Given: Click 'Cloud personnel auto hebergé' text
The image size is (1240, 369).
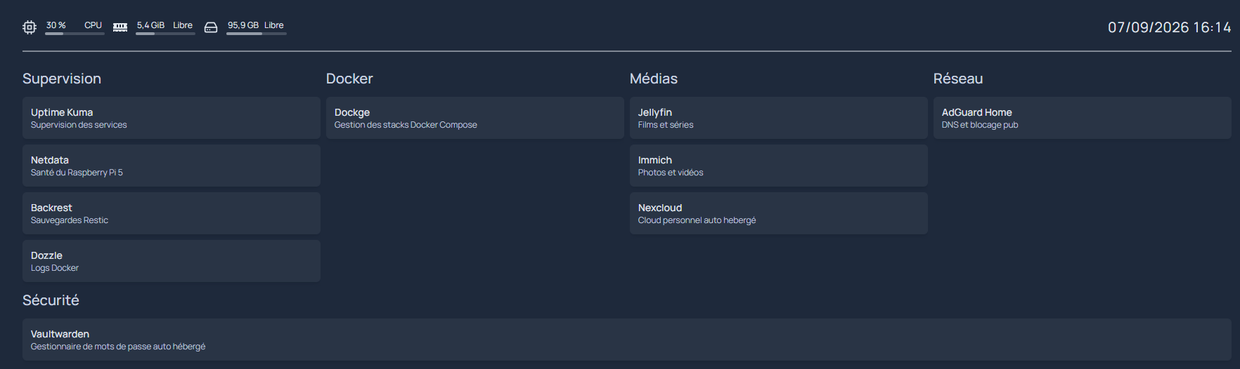Looking at the screenshot, I should (x=697, y=220).
